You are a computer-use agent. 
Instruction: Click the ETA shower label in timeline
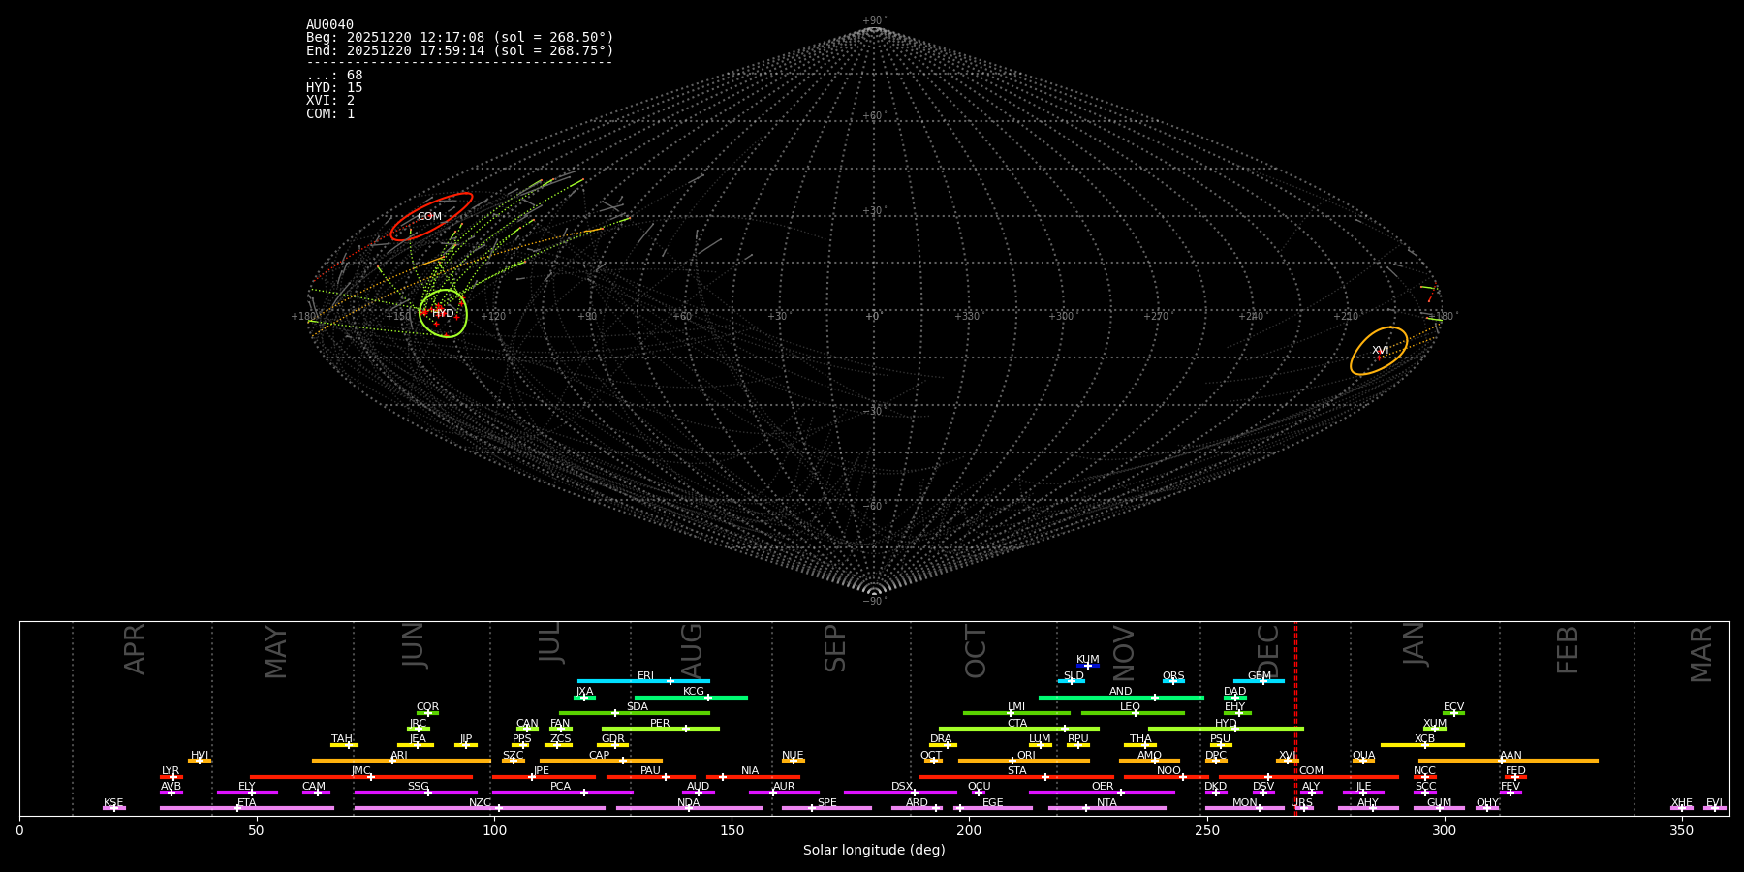click(x=247, y=803)
